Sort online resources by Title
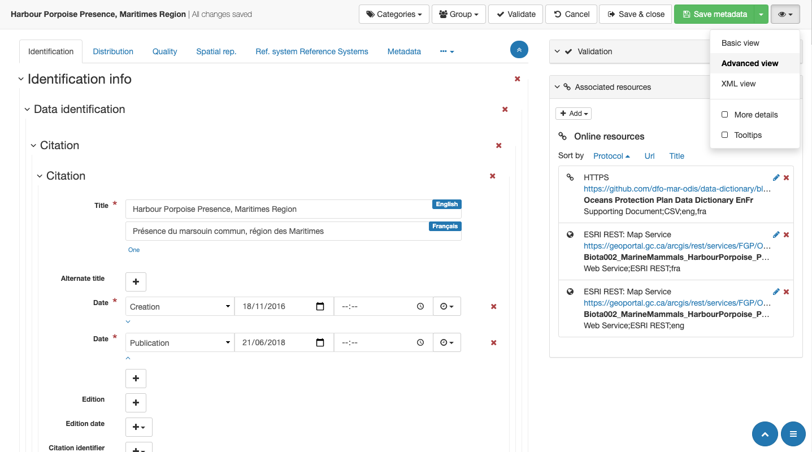This screenshot has width=812, height=452. coord(676,156)
